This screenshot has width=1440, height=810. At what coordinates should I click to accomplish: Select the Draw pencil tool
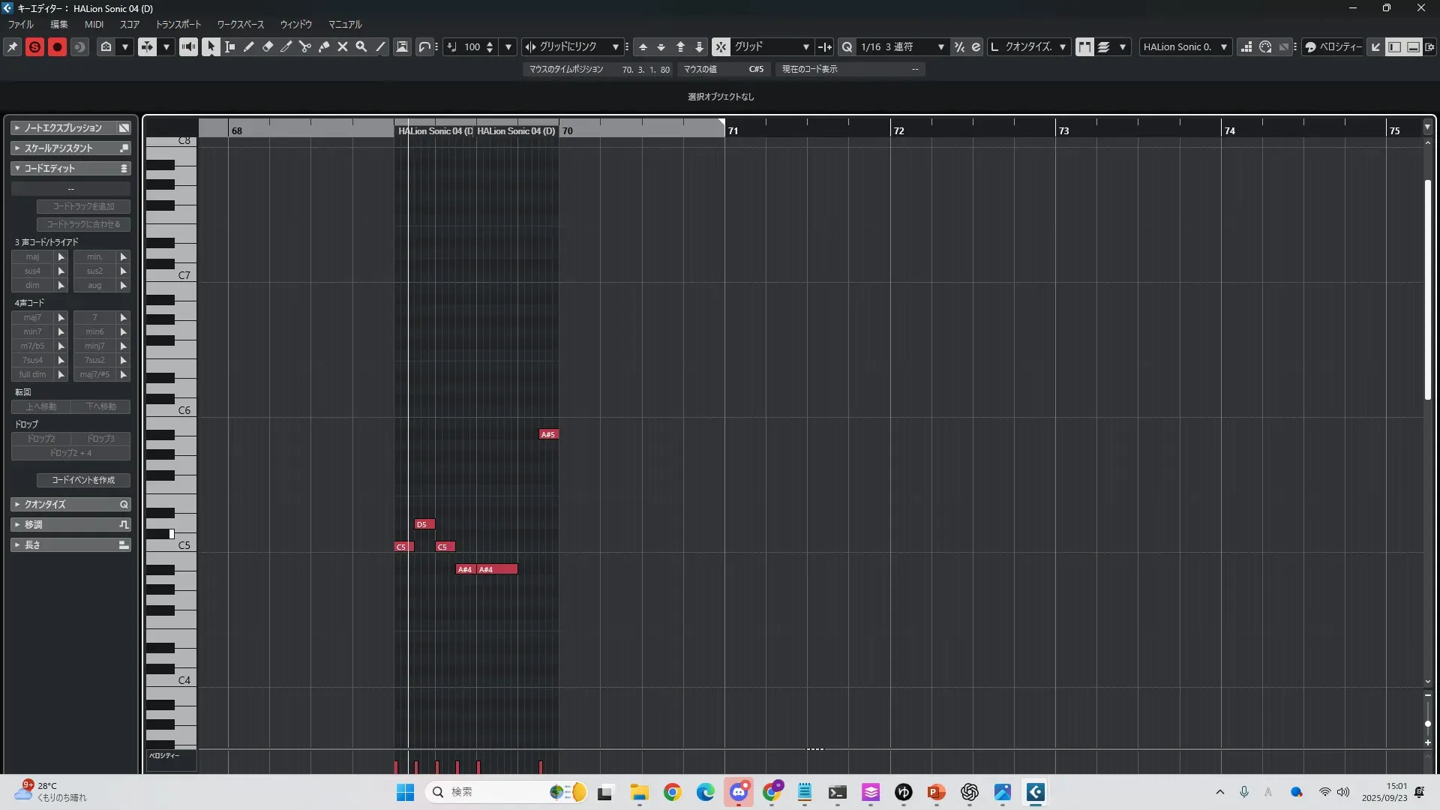pyautogui.click(x=249, y=46)
